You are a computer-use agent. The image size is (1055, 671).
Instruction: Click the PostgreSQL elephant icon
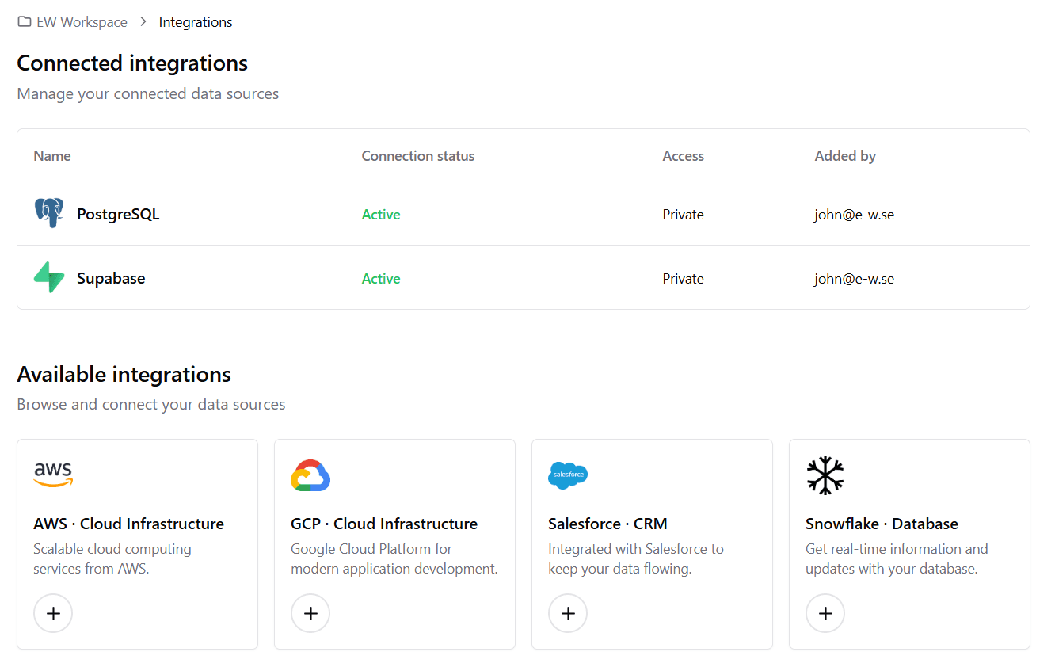click(49, 214)
